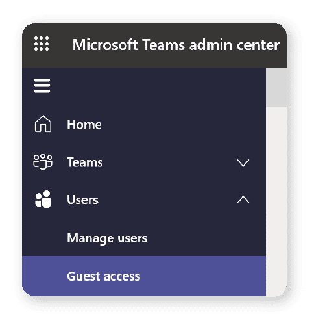This screenshot has width=312, height=321.
Task: Open Manage users page
Action: pos(144,238)
